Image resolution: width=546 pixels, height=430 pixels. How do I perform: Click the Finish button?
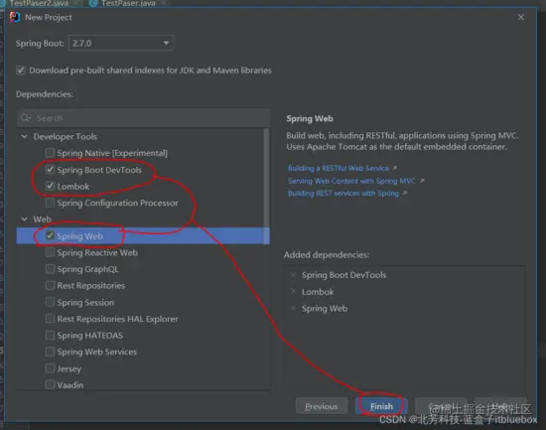pos(381,406)
